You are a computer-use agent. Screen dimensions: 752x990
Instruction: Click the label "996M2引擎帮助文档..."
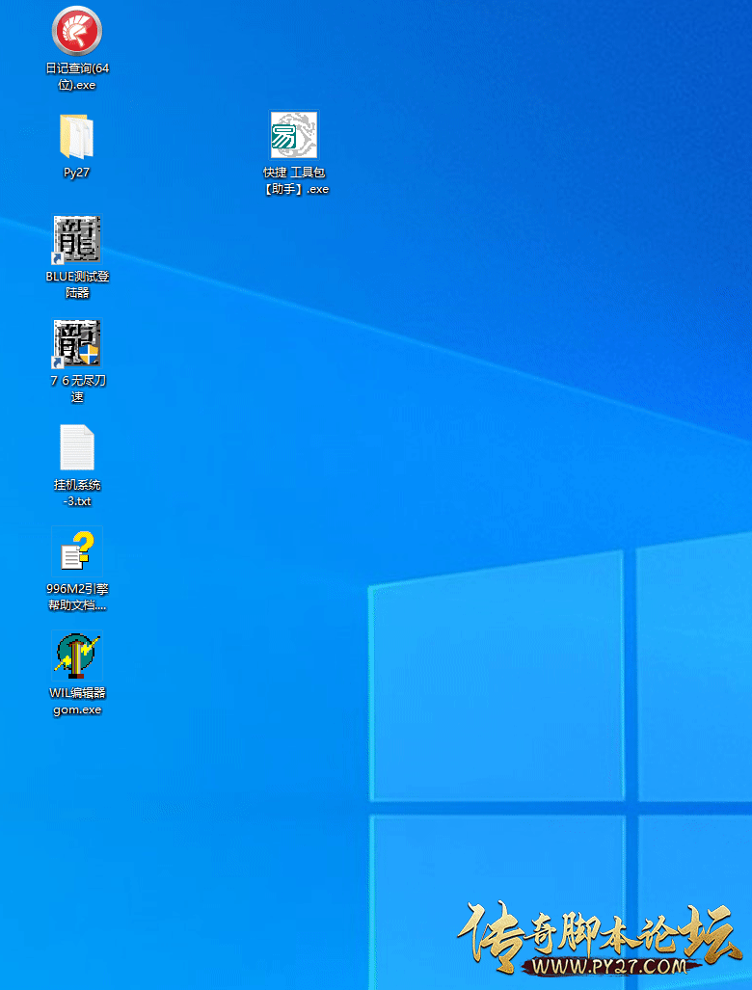(x=77, y=598)
